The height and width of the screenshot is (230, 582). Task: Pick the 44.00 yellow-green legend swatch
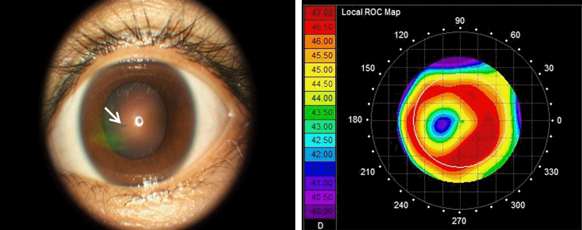click(x=320, y=98)
